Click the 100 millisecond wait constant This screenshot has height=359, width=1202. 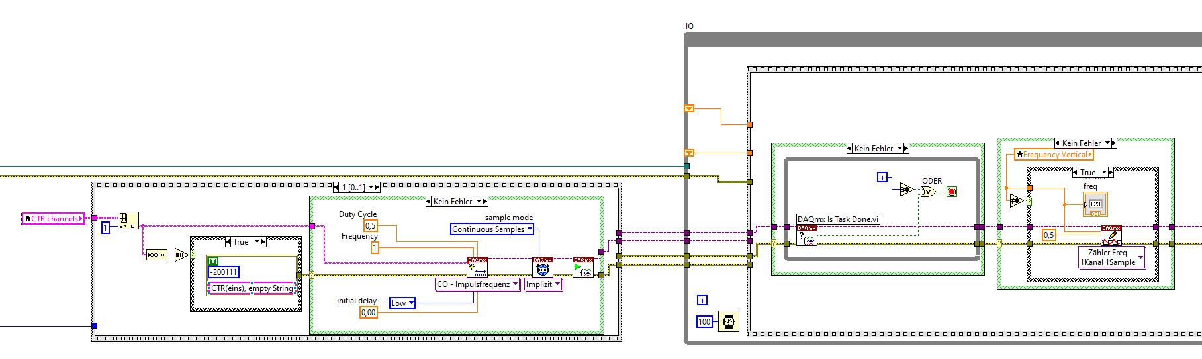[704, 322]
